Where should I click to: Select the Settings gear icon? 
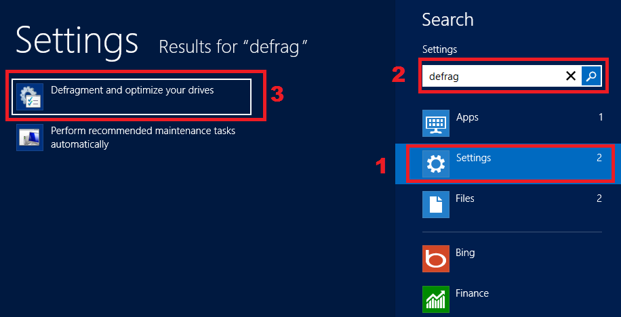click(x=436, y=164)
